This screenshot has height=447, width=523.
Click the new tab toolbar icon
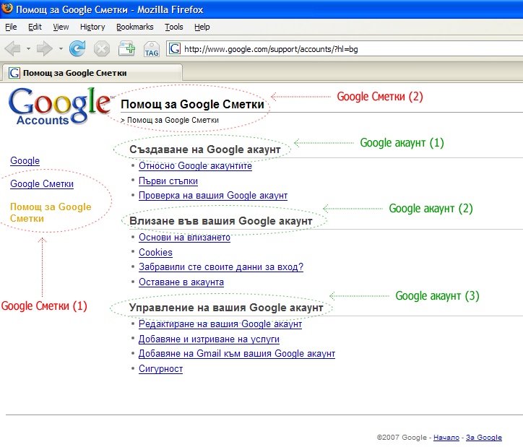click(126, 48)
